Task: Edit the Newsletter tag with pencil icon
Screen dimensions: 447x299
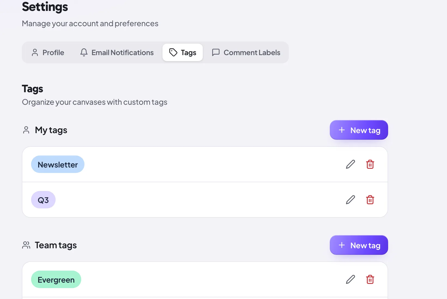Action: (351, 164)
